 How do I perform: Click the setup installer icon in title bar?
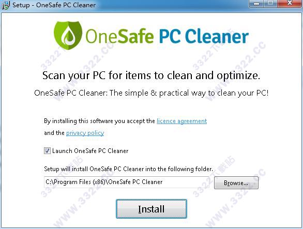pyautogui.click(x=5, y=5)
